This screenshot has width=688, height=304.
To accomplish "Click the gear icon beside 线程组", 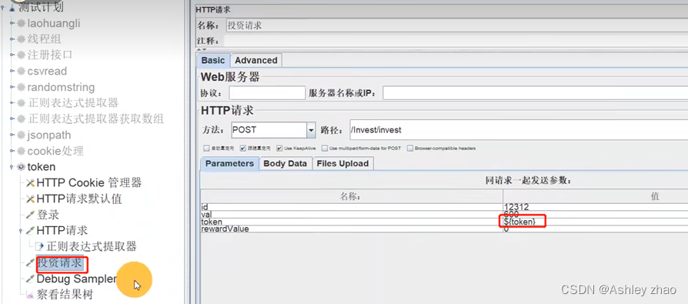I will [21, 39].
